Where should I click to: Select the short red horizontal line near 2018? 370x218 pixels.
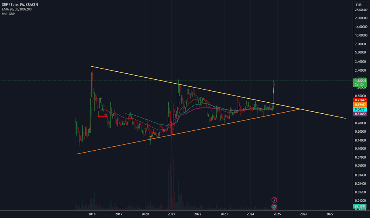103,116
